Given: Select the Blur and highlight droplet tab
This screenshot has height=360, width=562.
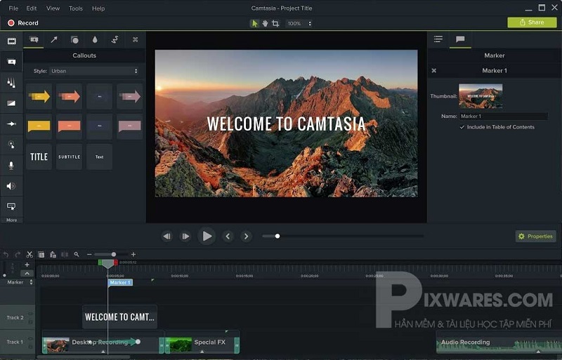Looking at the screenshot, I should pyautogui.click(x=95, y=40).
